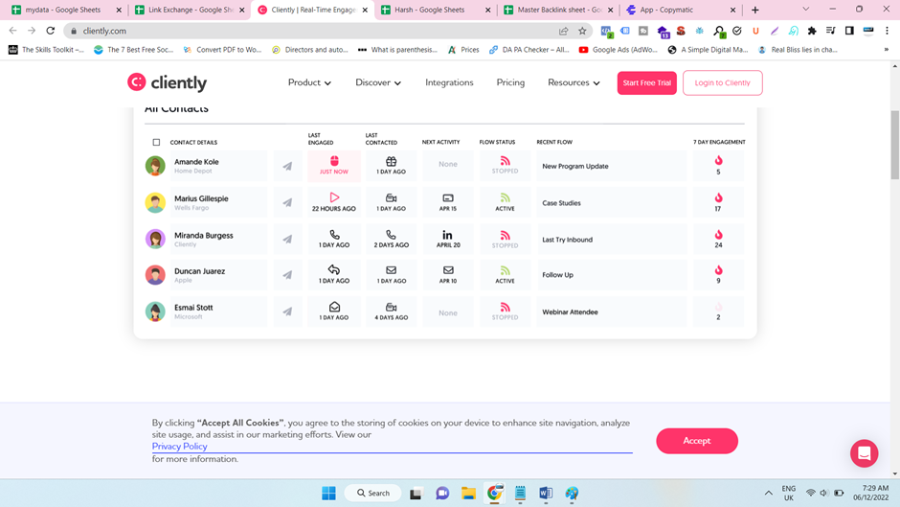Open new browser tab
This screenshot has width=900, height=507.
(x=754, y=10)
